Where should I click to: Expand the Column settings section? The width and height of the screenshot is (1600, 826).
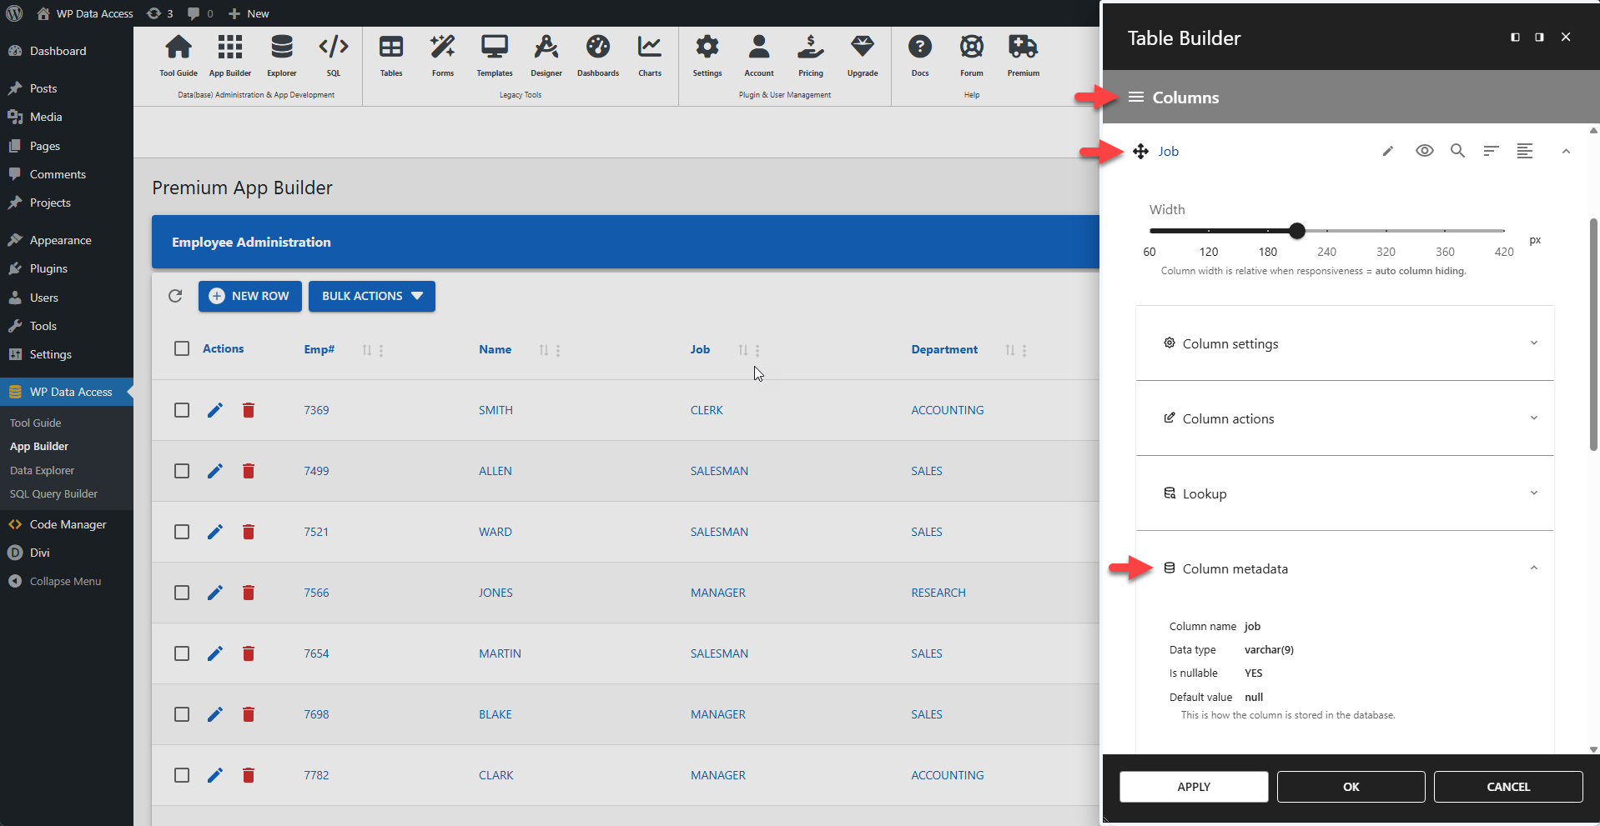click(x=1344, y=343)
